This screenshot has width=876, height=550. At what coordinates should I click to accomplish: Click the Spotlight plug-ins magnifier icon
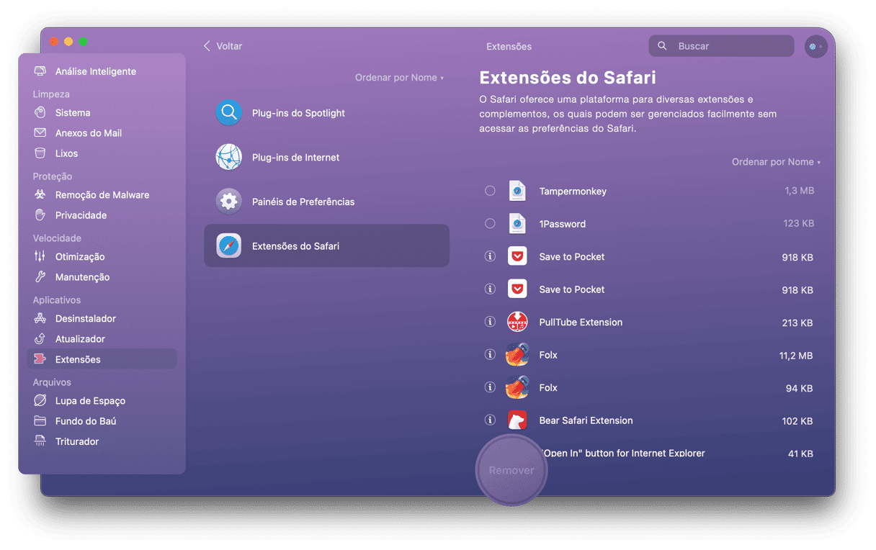point(229,113)
